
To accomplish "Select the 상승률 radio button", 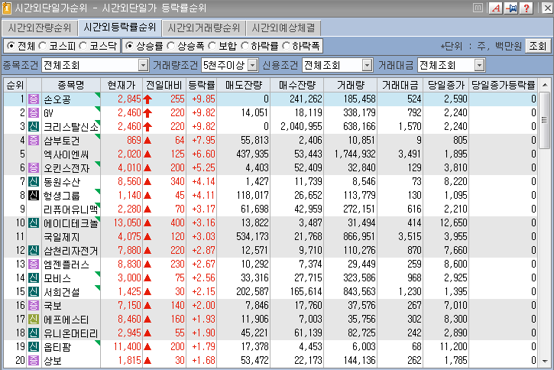I will point(130,46).
